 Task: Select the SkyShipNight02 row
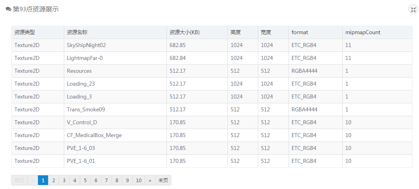click(212, 45)
